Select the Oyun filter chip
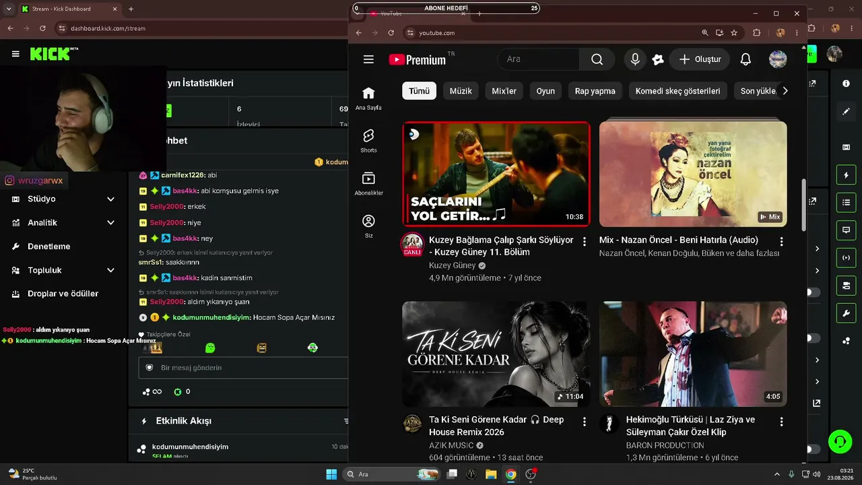The image size is (862, 485). [545, 91]
